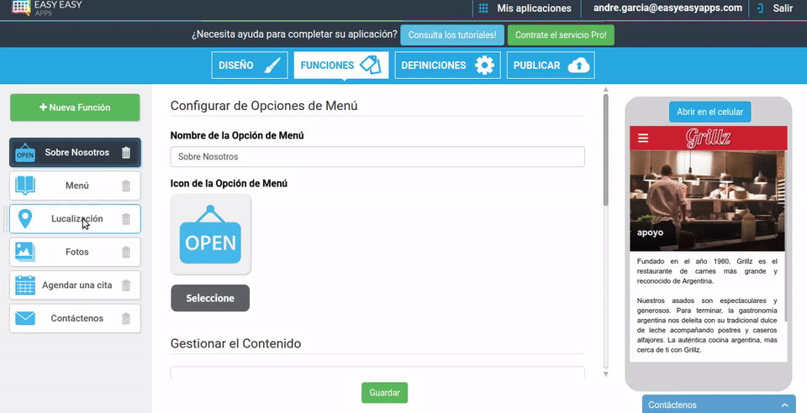The width and height of the screenshot is (807, 413).
Task: Select the Fotos function item
Action: (x=75, y=252)
